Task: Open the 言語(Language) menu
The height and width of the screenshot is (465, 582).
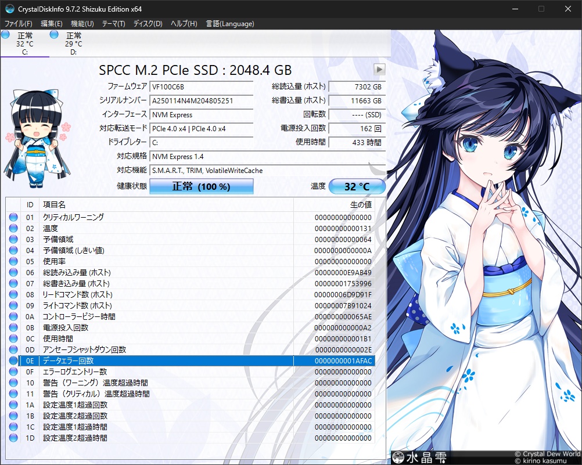Action: (229, 24)
